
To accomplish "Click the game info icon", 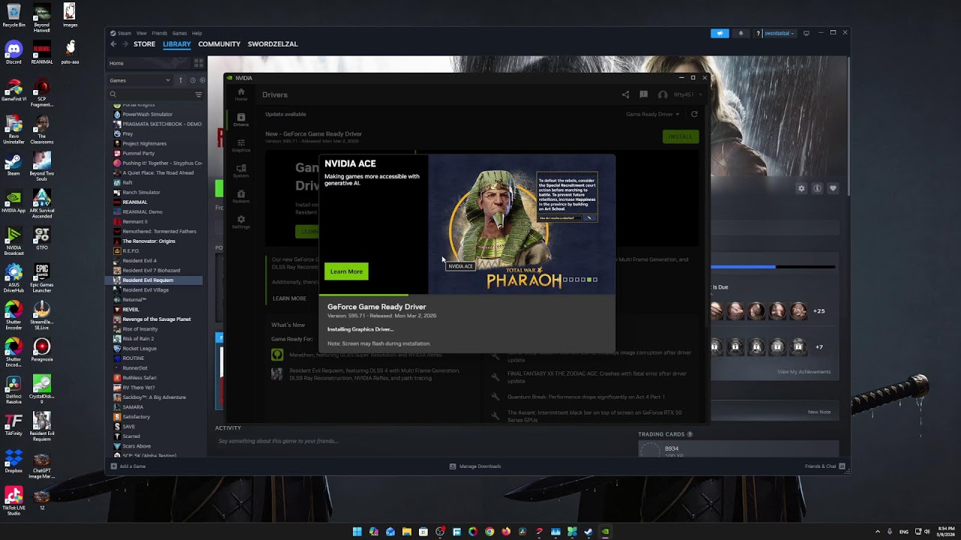I will tap(817, 188).
